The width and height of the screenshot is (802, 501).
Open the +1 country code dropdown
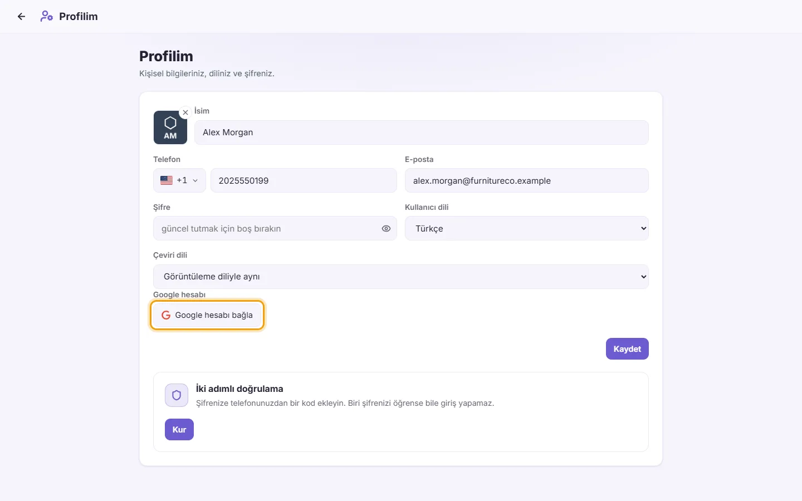tap(179, 180)
